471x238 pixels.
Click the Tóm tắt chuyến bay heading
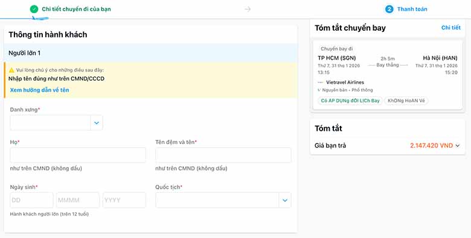[350, 28]
